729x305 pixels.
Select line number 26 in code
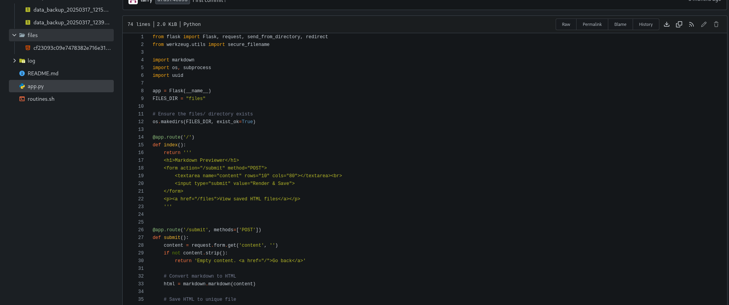click(141, 230)
